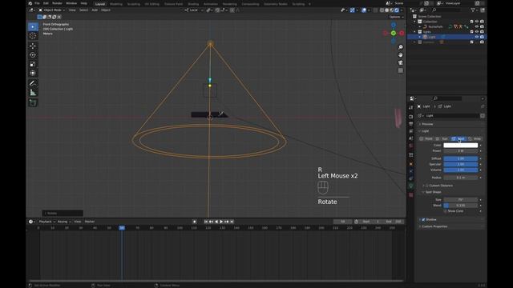Open the File menu

[37, 3]
